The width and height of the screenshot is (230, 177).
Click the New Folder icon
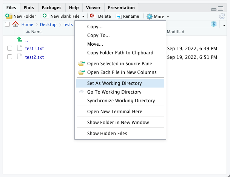(9, 16)
